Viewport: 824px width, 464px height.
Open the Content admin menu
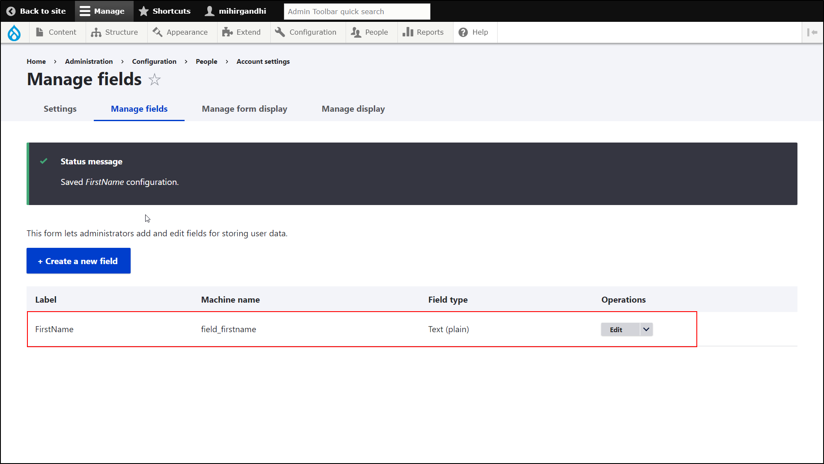click(57, 33)
